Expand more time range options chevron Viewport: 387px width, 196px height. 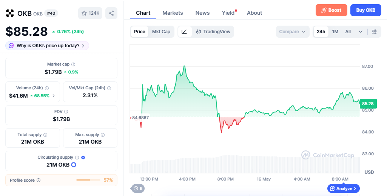[360, 32]
